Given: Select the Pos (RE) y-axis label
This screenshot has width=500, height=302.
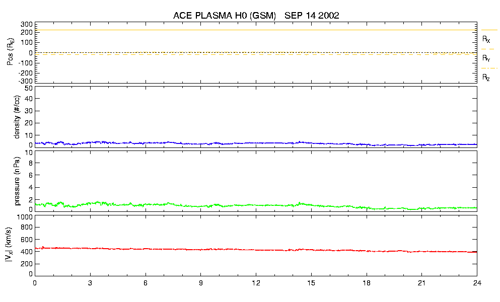Looking at the screenshot, I should point(10,52).
